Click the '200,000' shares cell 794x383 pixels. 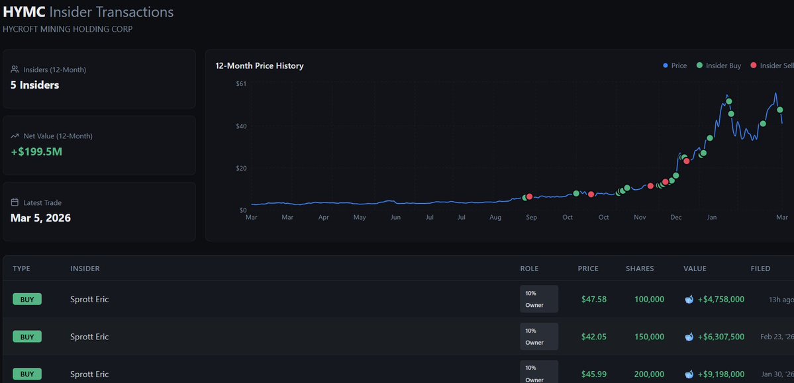(x=649, y=374)
